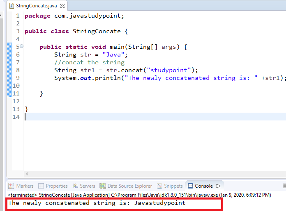286x211 pixels.
Task: Click the terminated StringConcate status line in the console
Action: coord(139,195)
